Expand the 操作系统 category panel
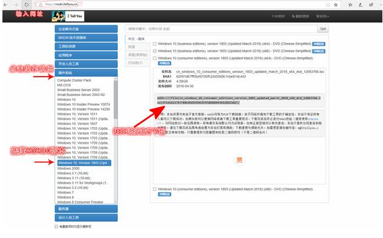The image size is (383, 238). click(x=86, y=73)
